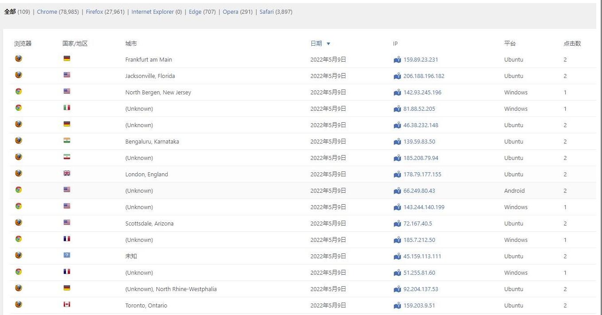Open IP link 72.167.40.5
Screen dimensions: 602x315
(x=418, y=224)
